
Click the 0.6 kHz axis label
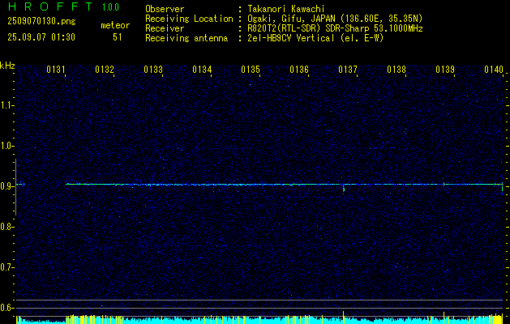coord(6,308)
